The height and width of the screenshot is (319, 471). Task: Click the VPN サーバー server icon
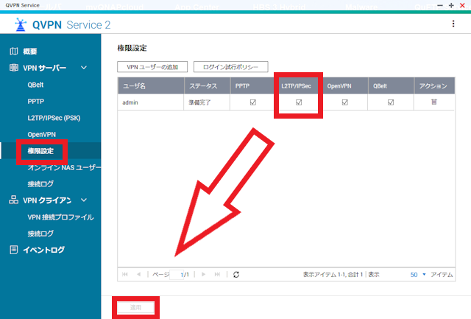point(13,68)
